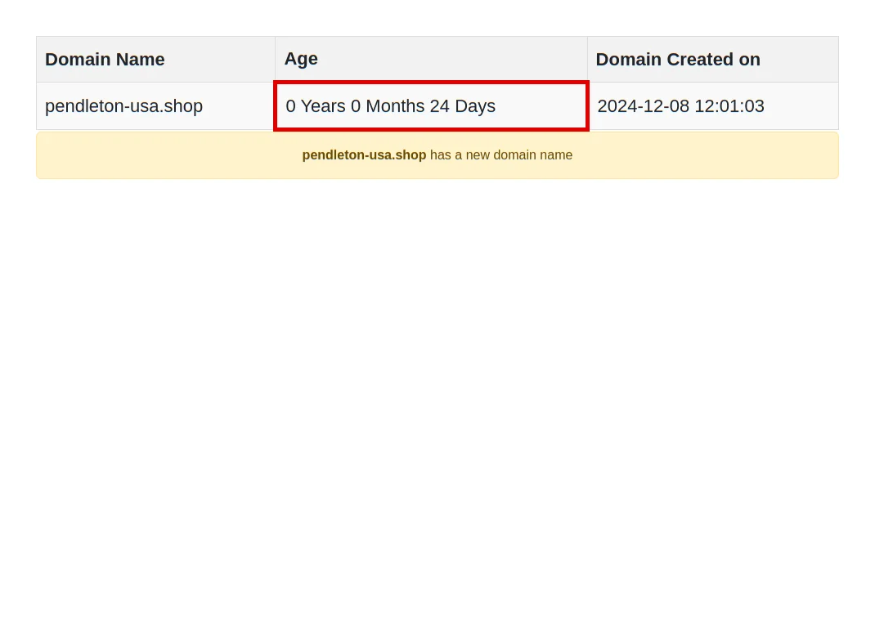This screenshot has height=622, width=875.
Task: Click the bold pendleton-usa.shop text in yellow banner
Action: tap(364, 155)
